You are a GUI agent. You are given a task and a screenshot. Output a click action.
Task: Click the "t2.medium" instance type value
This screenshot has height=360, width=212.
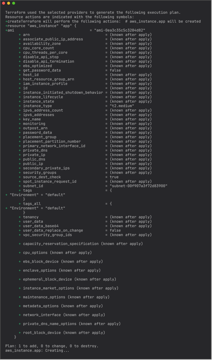tap(120, 106)
